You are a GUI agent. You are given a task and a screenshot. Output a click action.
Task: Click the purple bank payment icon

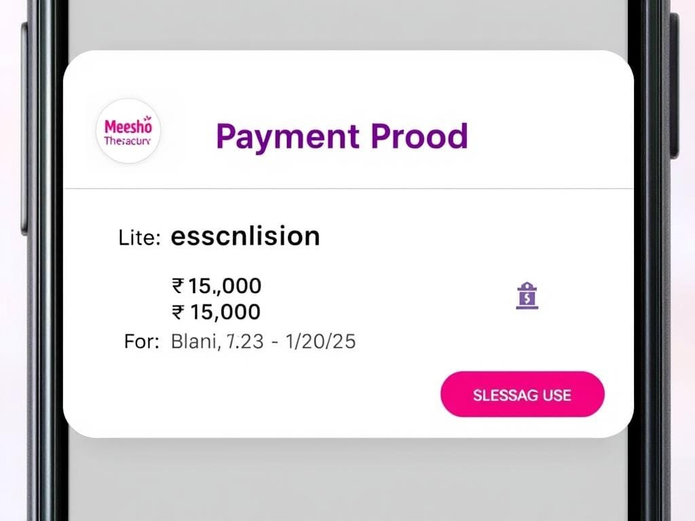tap(527, 296)
